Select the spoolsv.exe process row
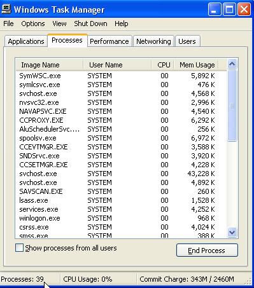 (121, 138)
